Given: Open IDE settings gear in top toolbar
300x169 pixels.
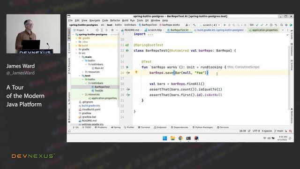Looking at the screenshot, I should [286, 25].
